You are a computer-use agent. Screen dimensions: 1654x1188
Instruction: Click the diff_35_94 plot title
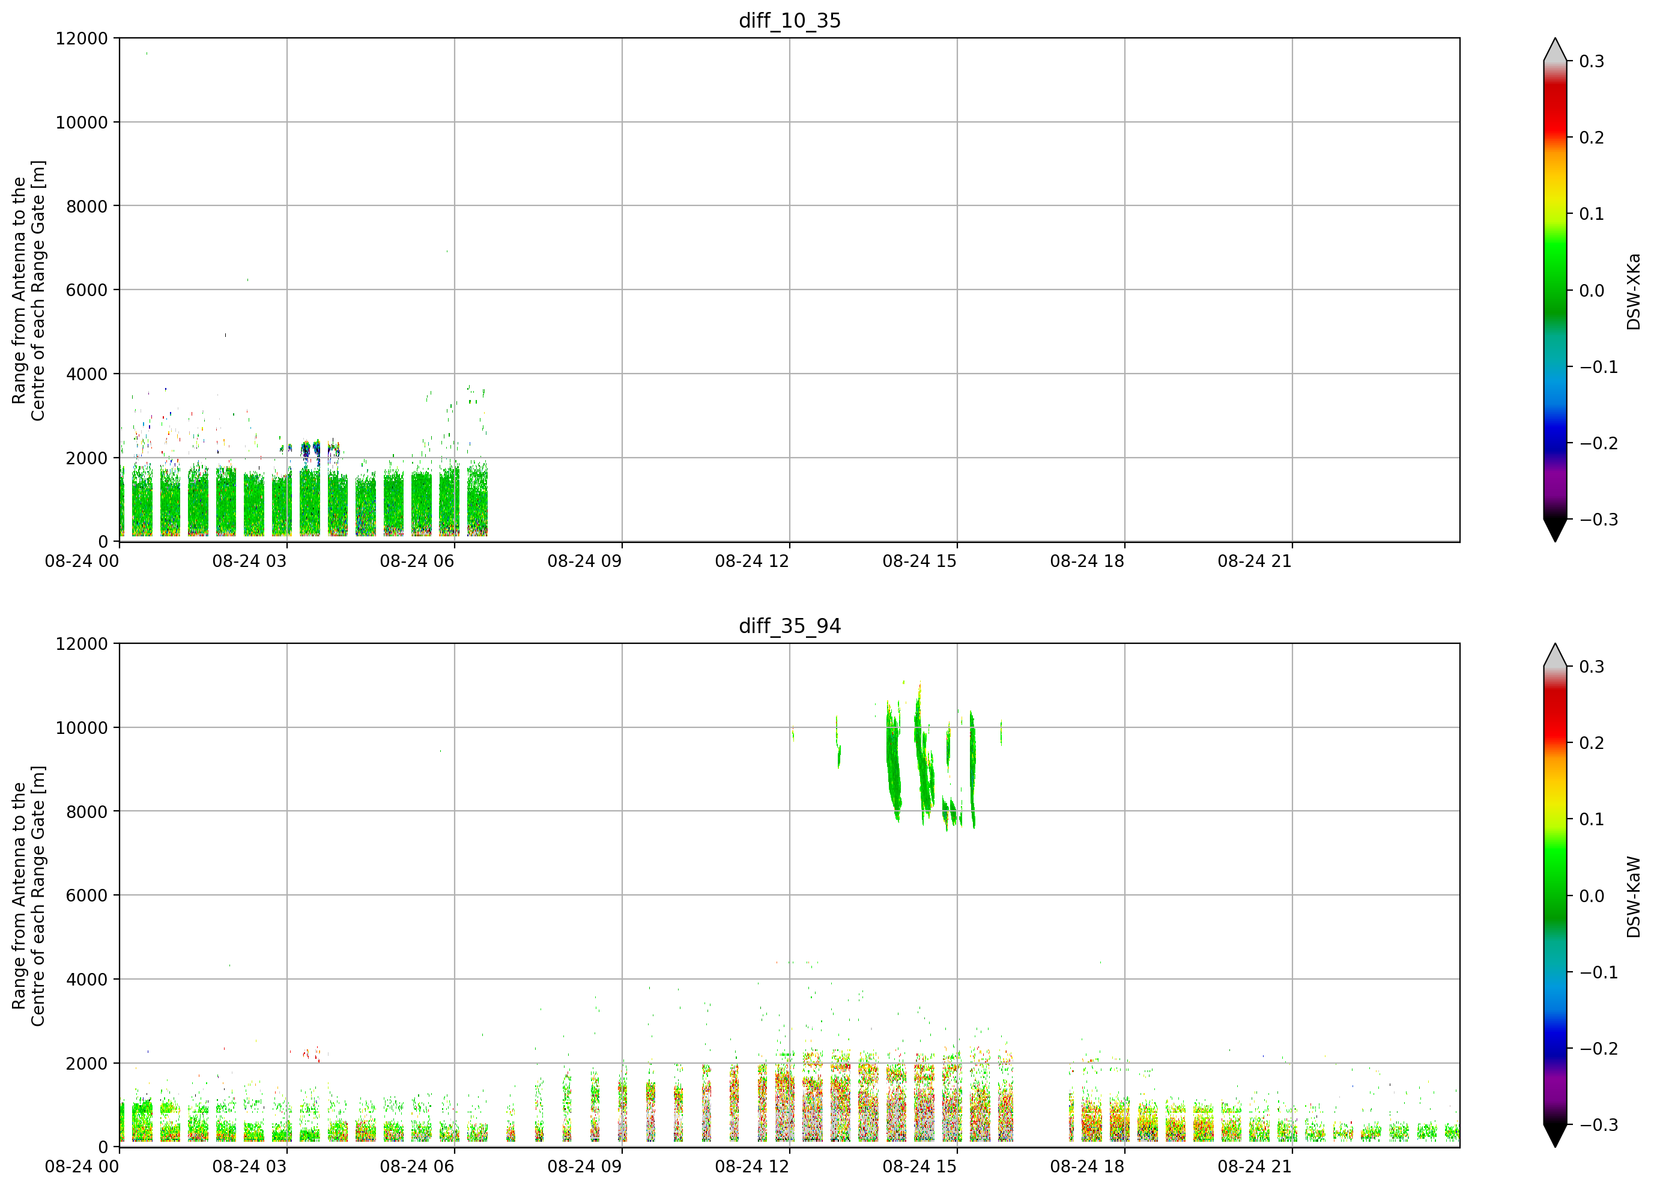click(x=790, y=626)
